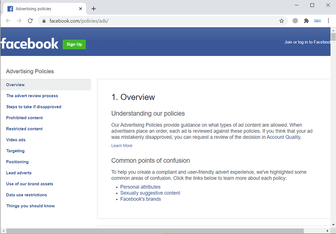Click the Understanding our policies heading
Viewport: 336px width, 234px height.
pos(148,113)
